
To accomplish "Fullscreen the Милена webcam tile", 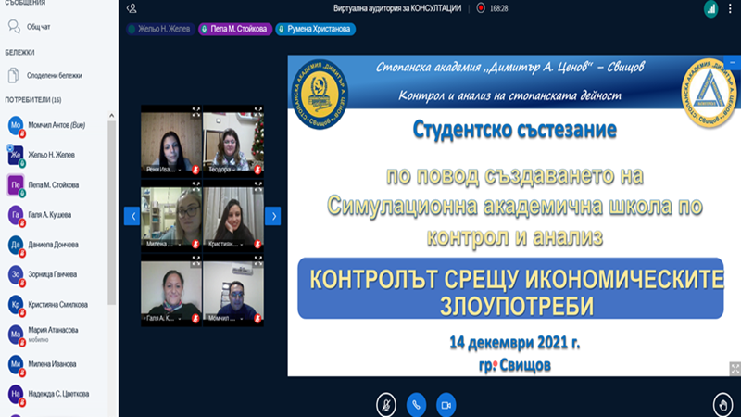I will pyautogui.click(x=195, y=186).
